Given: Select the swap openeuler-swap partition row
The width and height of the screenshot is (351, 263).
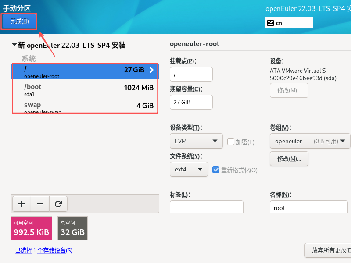Looking at the screenshot, I should [85, 107].
